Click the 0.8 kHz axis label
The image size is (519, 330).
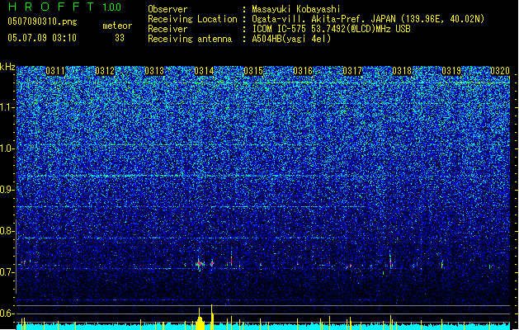[x=7, y=231]
